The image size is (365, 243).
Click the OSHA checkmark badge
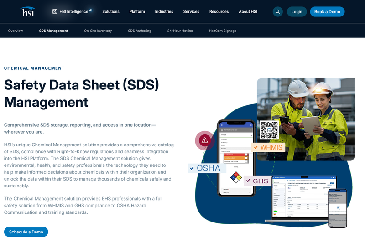(x=207, y=168)
